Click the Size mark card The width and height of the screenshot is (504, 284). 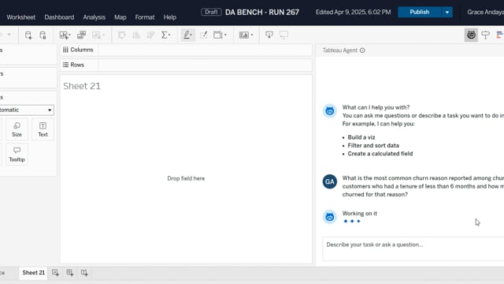(x=17, y=129)
